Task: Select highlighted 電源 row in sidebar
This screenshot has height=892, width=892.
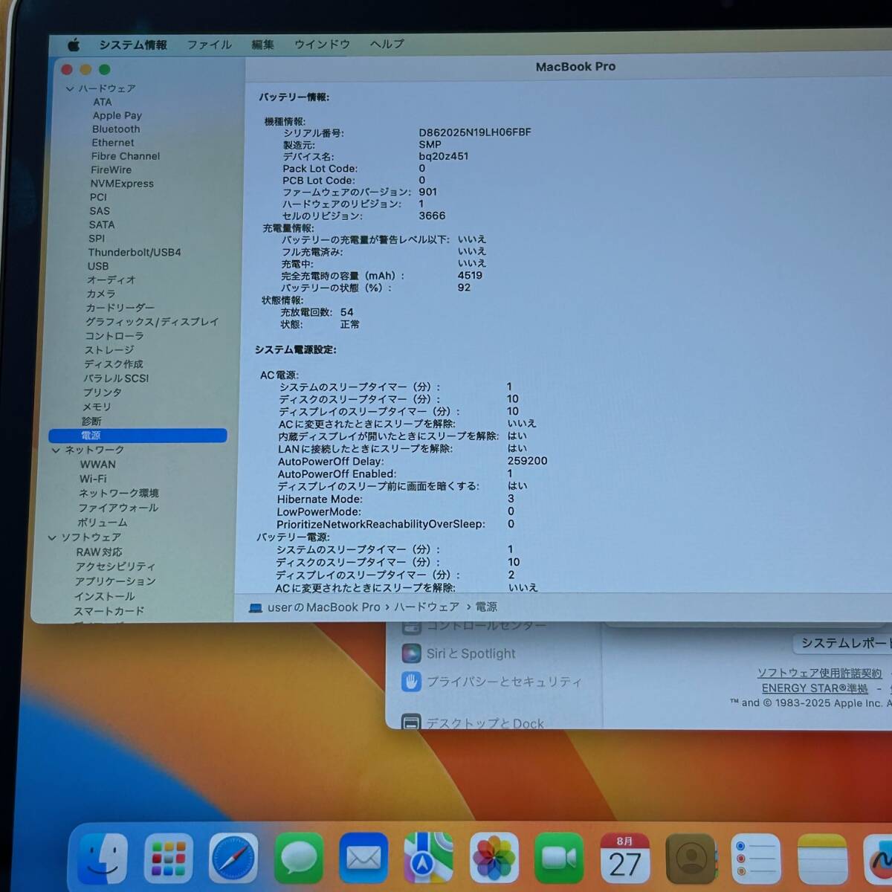Action: tap(138, 436)
